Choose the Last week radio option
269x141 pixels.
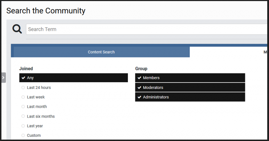[33, 97]
